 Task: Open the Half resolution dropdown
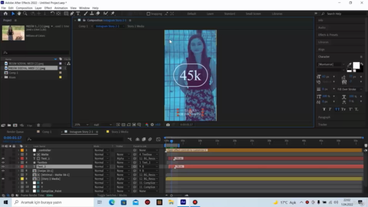click(x=102, y=125)
